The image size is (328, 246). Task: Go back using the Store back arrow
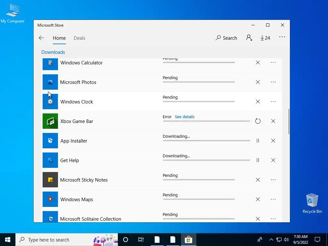pyautogui.click(x=41, y=38)
